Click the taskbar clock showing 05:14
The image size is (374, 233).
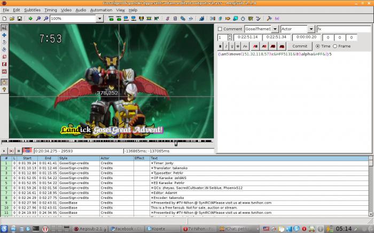[x=344, y=229]
